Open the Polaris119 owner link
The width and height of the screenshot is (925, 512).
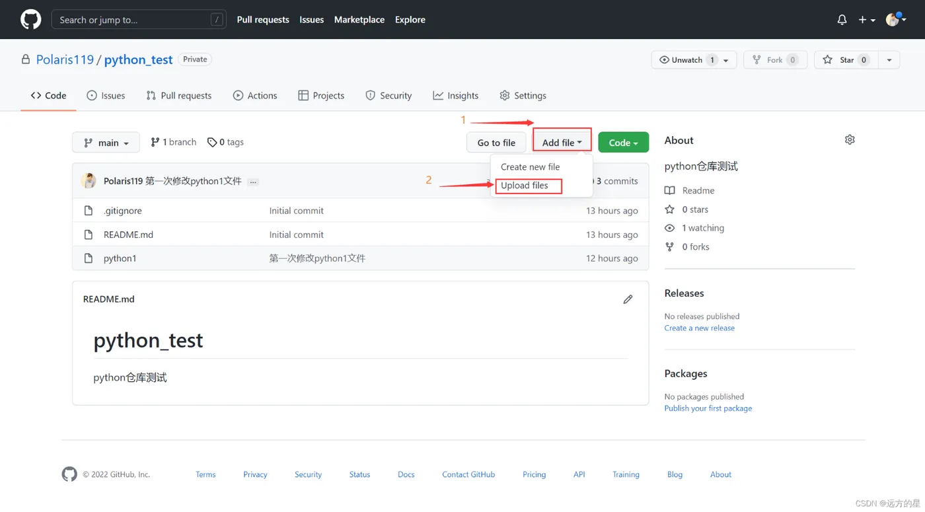[x=65, y=59]
